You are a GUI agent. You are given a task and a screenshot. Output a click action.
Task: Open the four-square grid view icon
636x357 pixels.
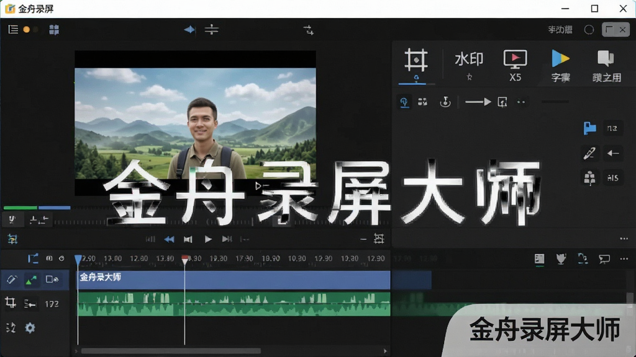[x=54, y=30]
